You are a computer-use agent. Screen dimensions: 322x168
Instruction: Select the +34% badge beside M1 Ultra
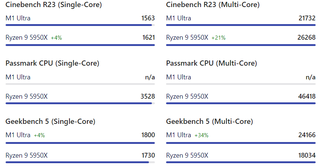pos(201,135)
